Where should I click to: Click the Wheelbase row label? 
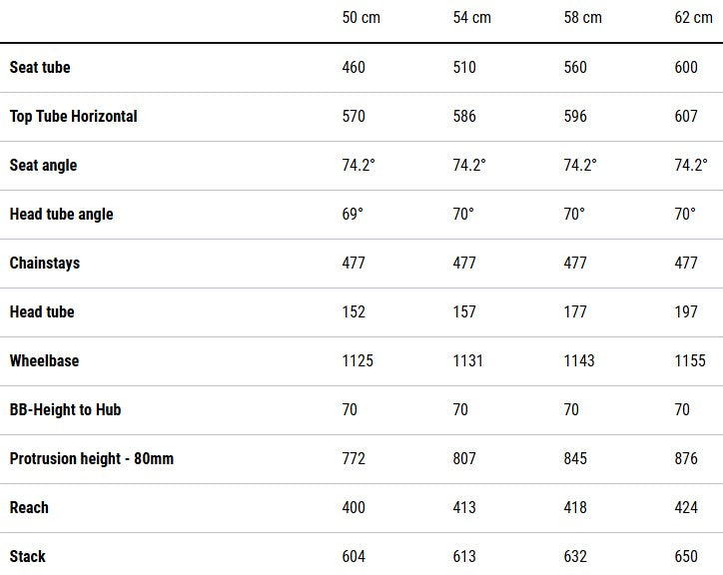pyautogui.click(x=44, y=361)
